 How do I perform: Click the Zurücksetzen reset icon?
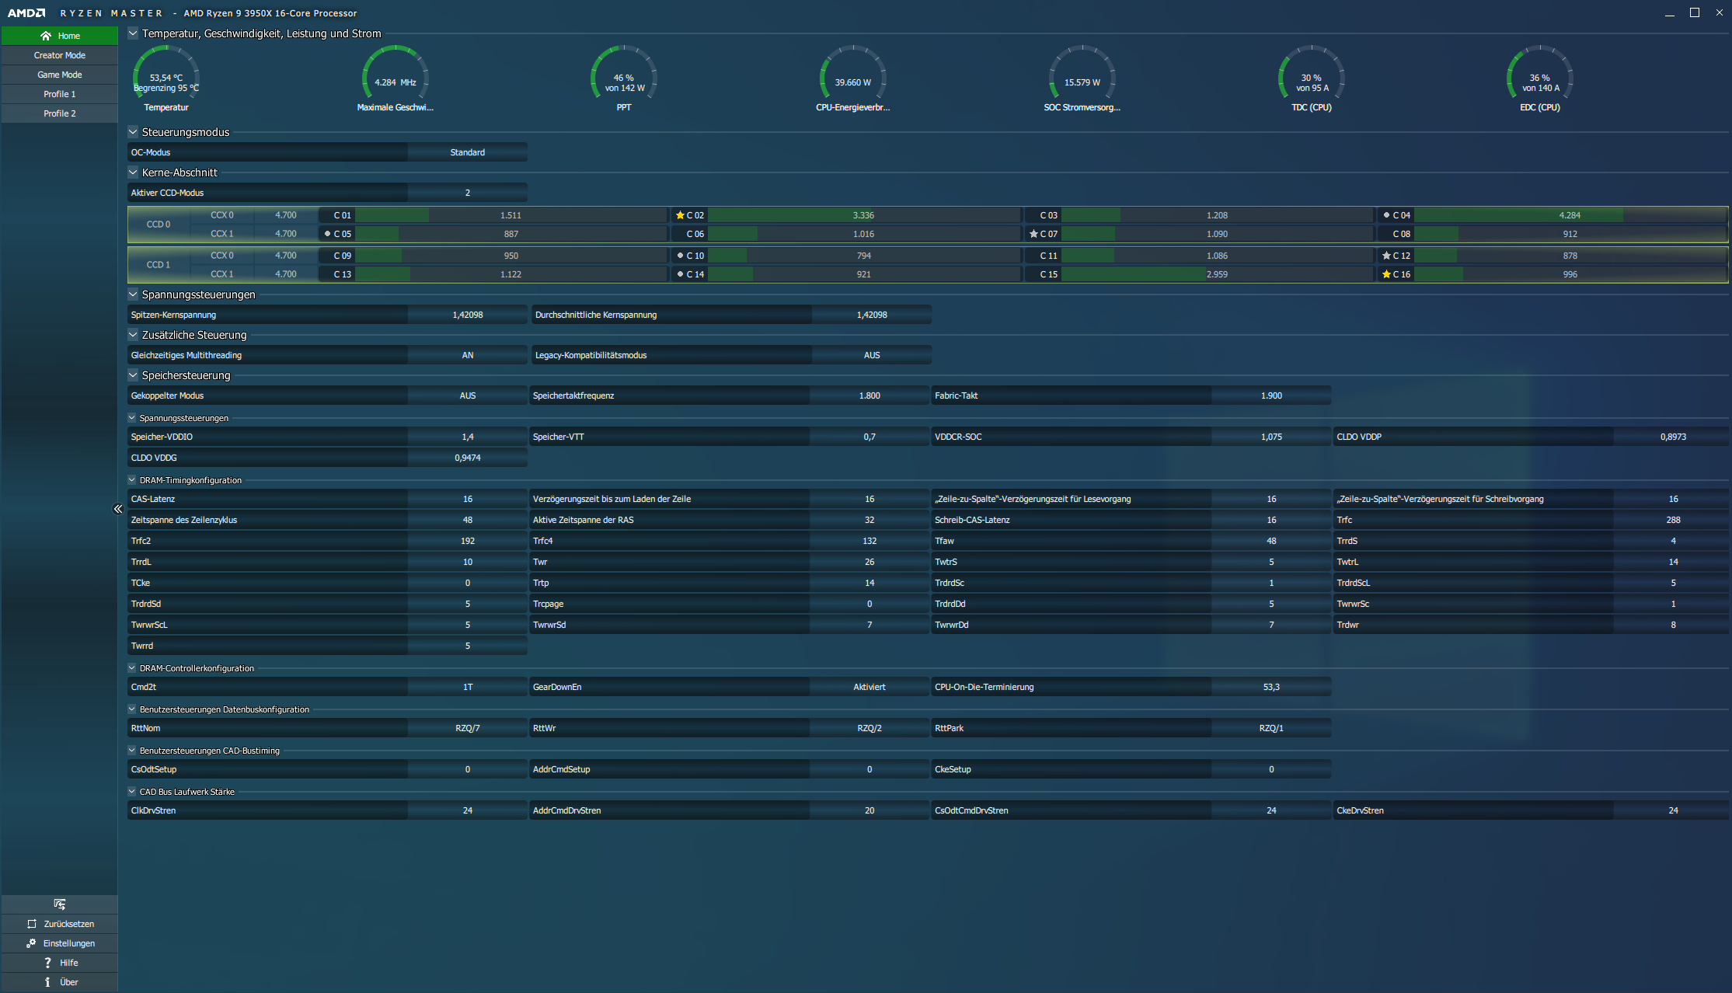coord(32,924)
